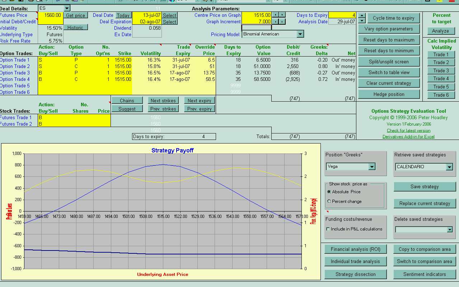Increase Centre Price on Graph with right arrow
The height and width of the screenshot is (287, 459).
tap(283, 15)
